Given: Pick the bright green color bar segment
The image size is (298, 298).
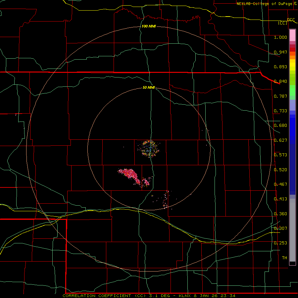Looking at the screenshot, I should (x=292, y=90).
